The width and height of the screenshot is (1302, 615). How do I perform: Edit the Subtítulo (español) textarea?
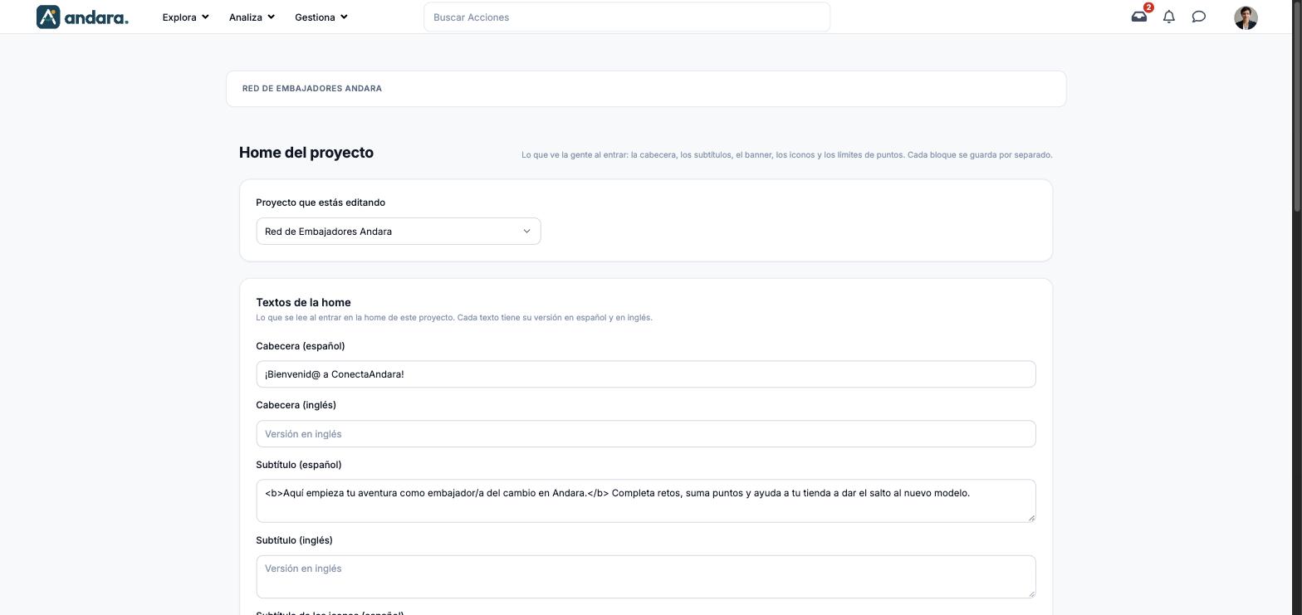tap(646, 501)
